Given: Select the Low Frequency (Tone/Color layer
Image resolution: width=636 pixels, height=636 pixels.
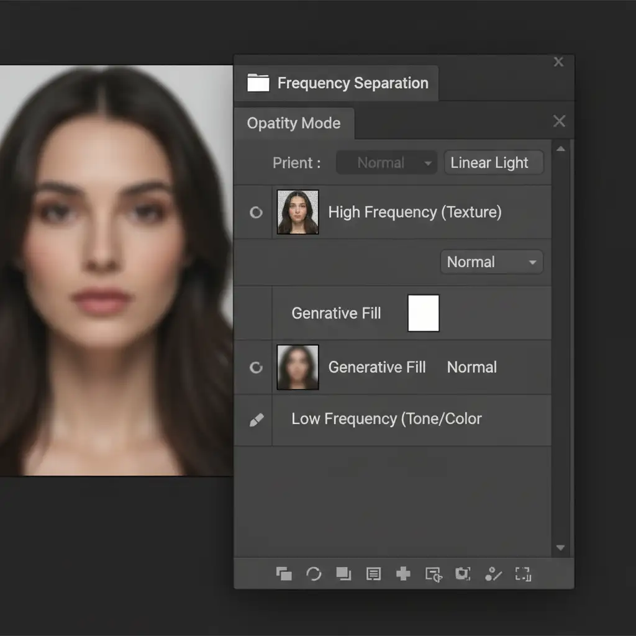Looking at the screenshot, I should coord(386,419).
